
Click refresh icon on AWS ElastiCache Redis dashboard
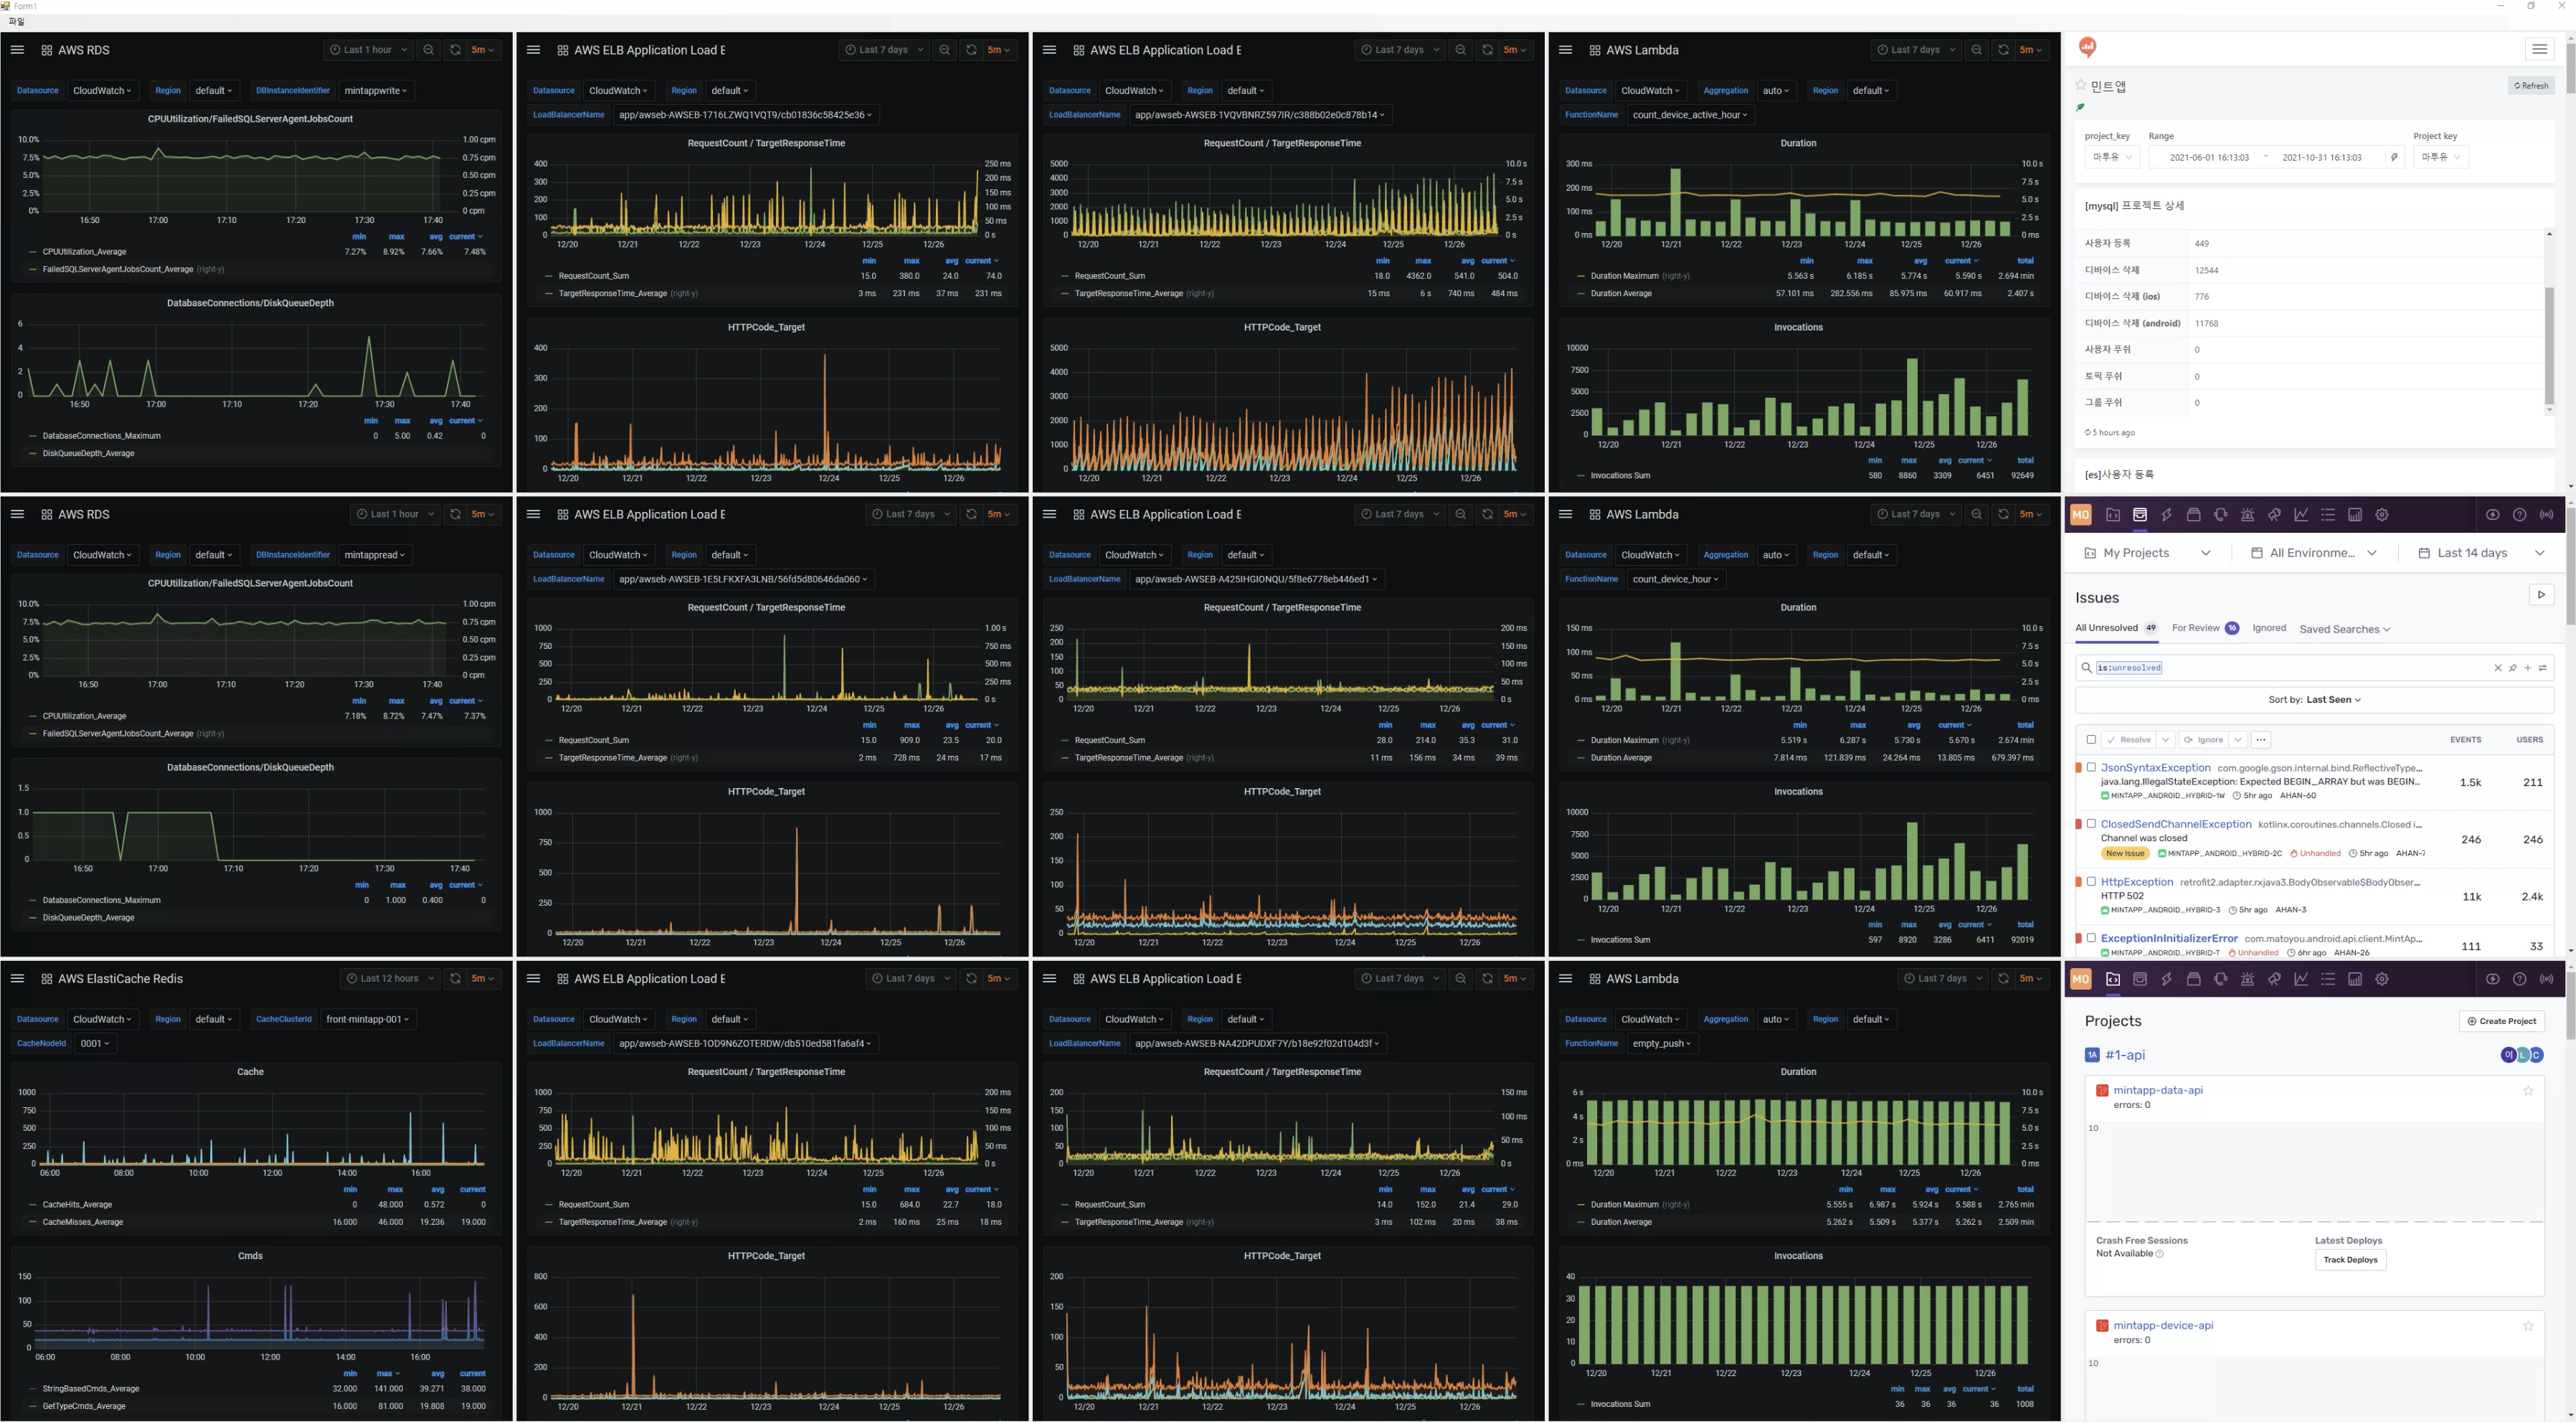pyautogui.click(x=455, y=979)
